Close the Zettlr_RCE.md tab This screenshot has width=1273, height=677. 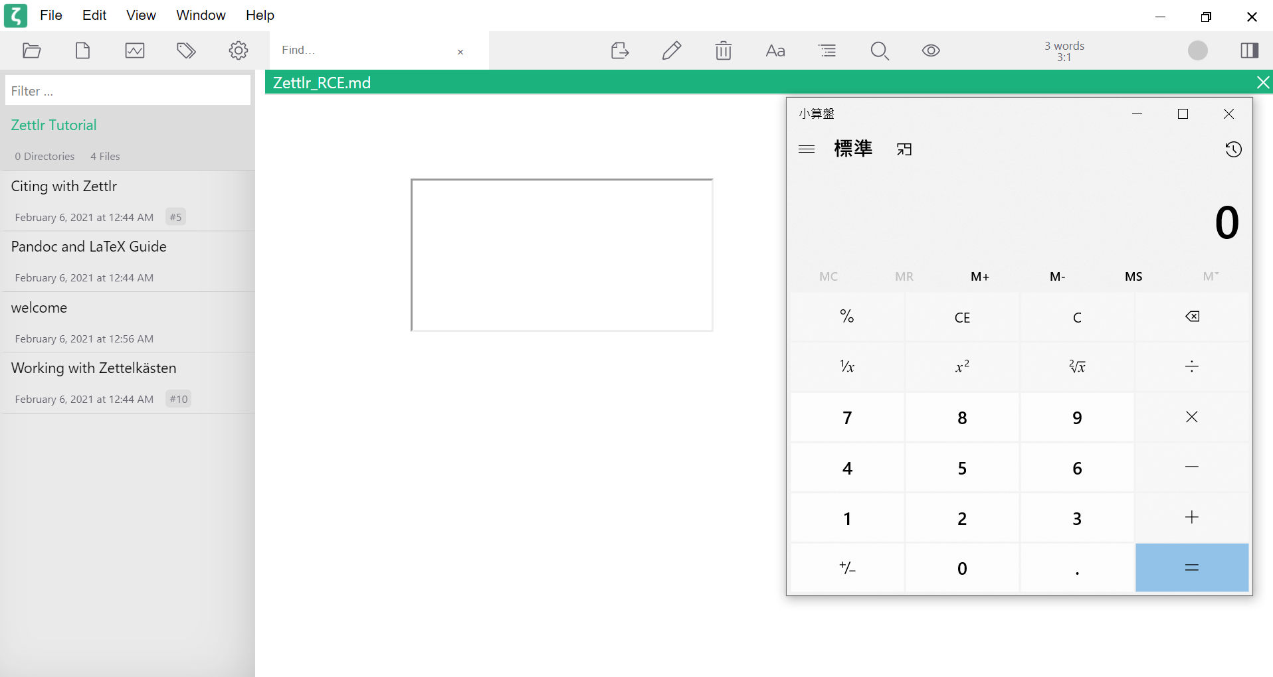click(1262, 82)
